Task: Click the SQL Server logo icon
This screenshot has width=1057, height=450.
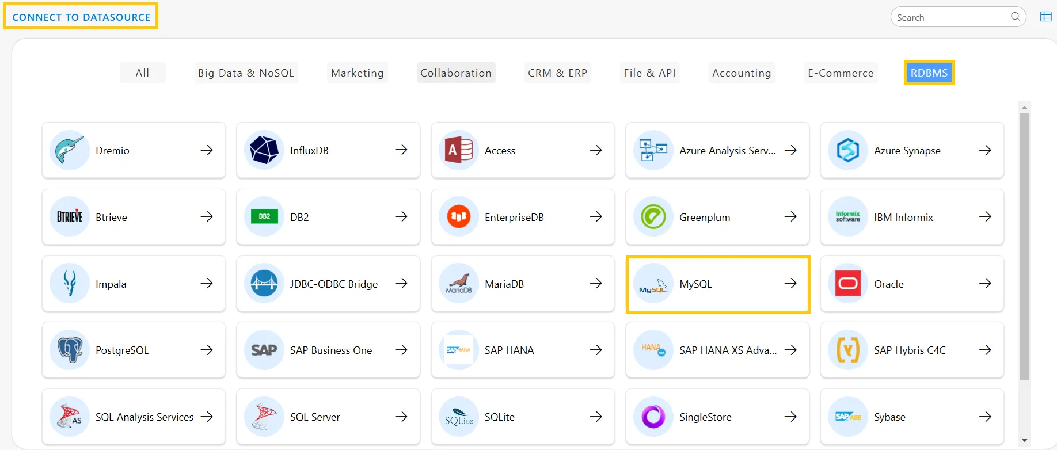Action: point(264,417)
